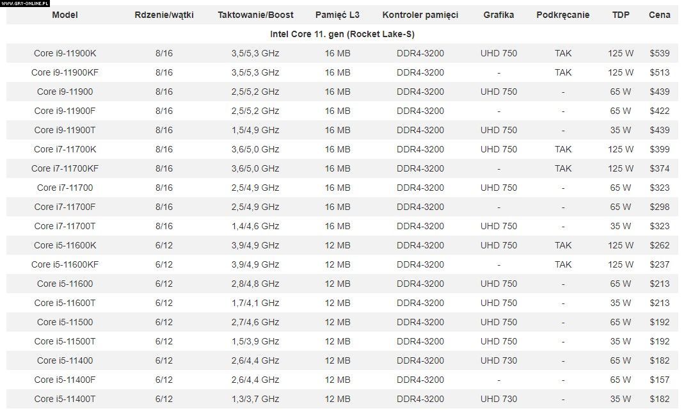Select the Core i5-11500 model cell

(65, 322)
